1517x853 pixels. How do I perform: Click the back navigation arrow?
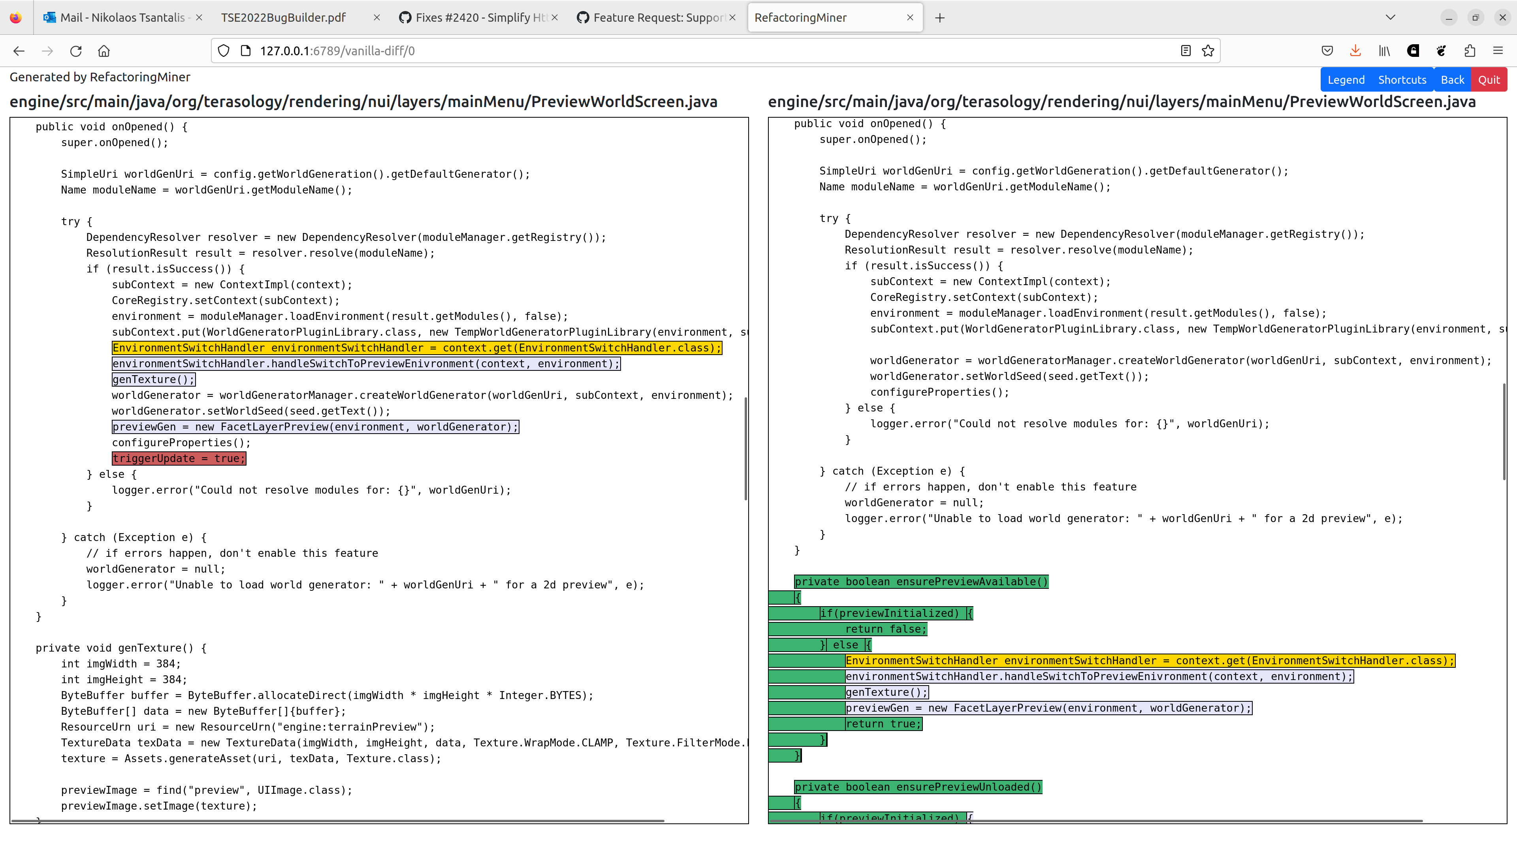[x=19, y=51]
